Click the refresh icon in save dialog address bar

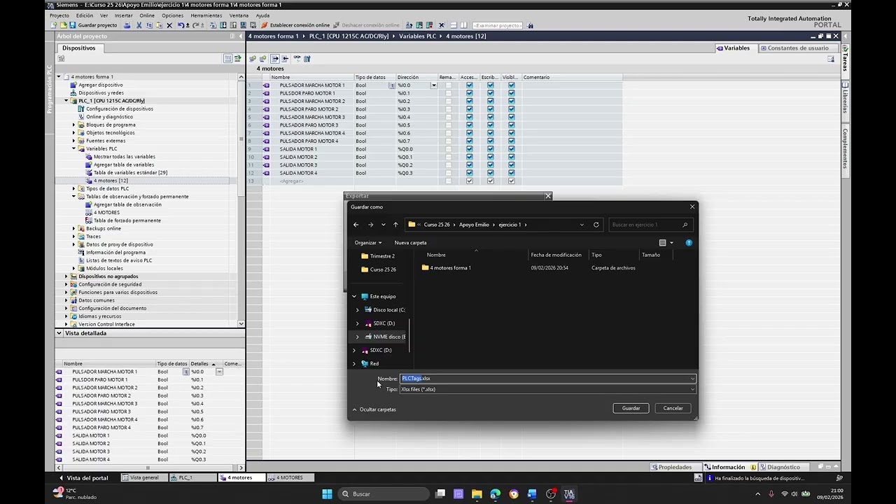point(596,225)
